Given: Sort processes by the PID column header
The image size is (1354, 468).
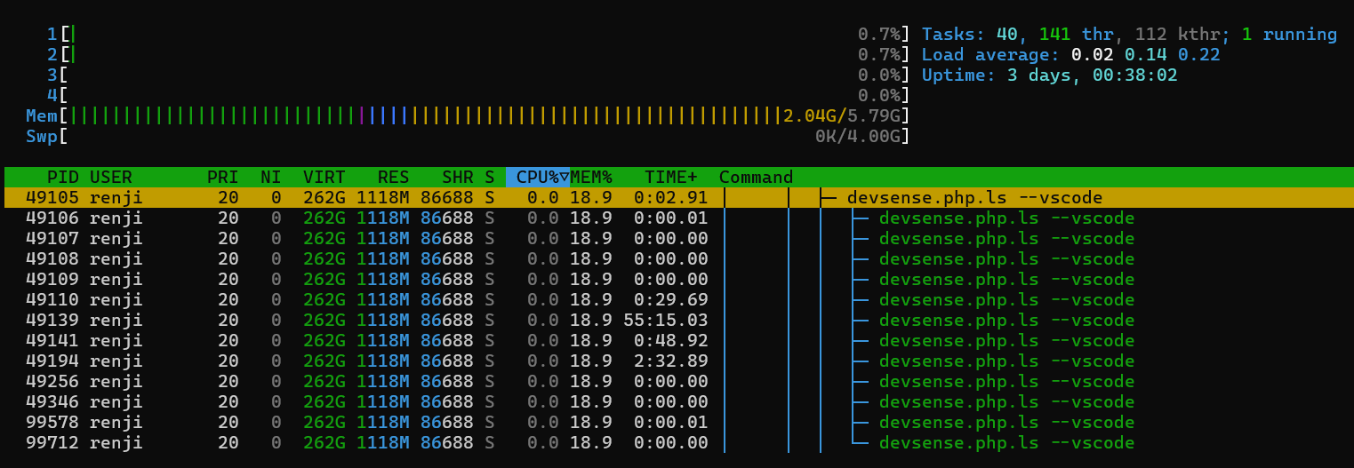Looking at the screenshot, I should (x=63, y=177).
